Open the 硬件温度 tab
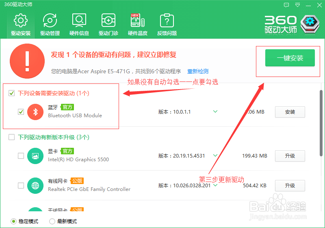The image size is (325, 228). point(138,24)
